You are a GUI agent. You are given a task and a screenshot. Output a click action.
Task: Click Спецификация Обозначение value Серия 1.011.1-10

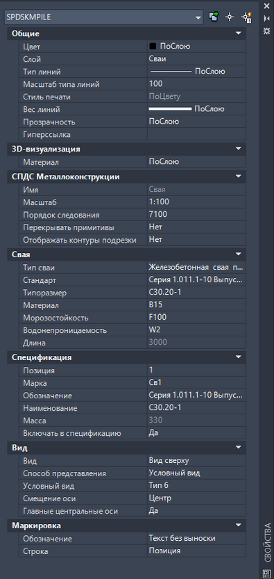point(196,395)
